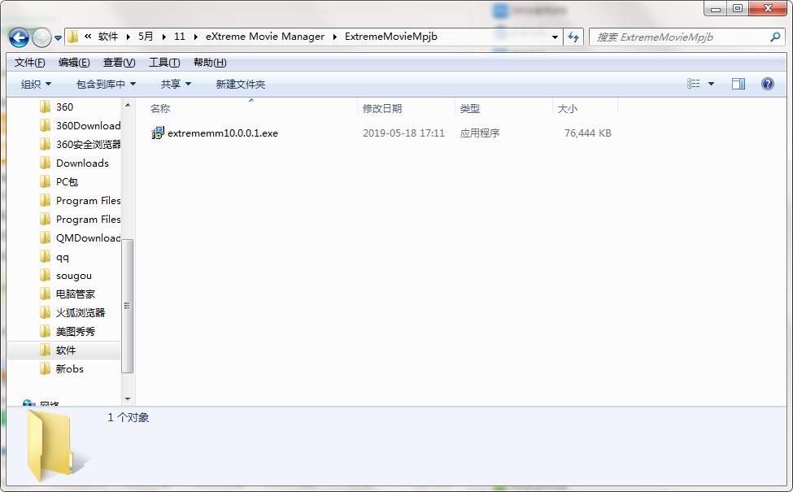The height and width of the screenshot is (492, 793).
Task: Change the view with the view icon
Action: pyautogui.click(x=694, y=84)
